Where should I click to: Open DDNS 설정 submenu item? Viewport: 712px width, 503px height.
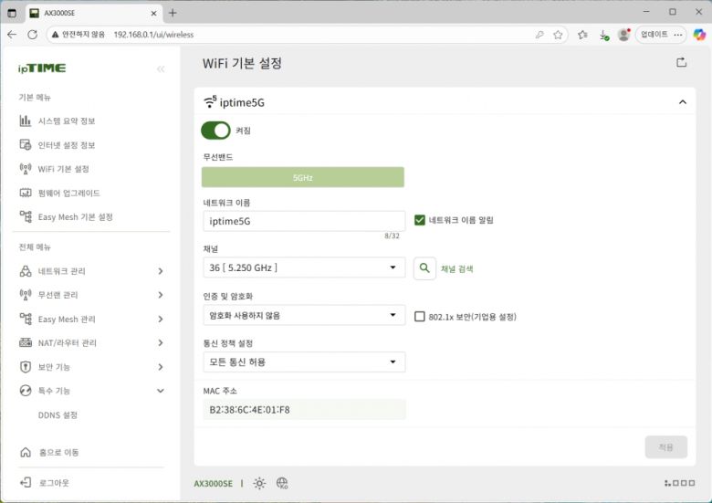[58, 415]
